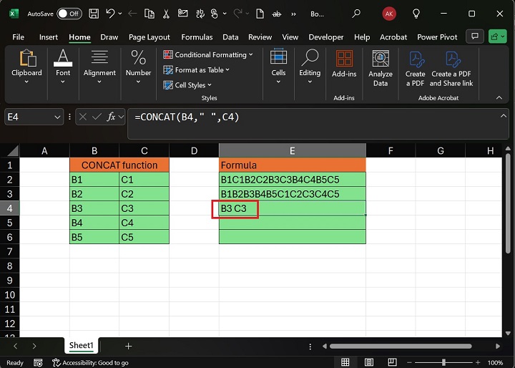Click the Insert Function fx icon
515x368 pixels.
click(111, 117)
